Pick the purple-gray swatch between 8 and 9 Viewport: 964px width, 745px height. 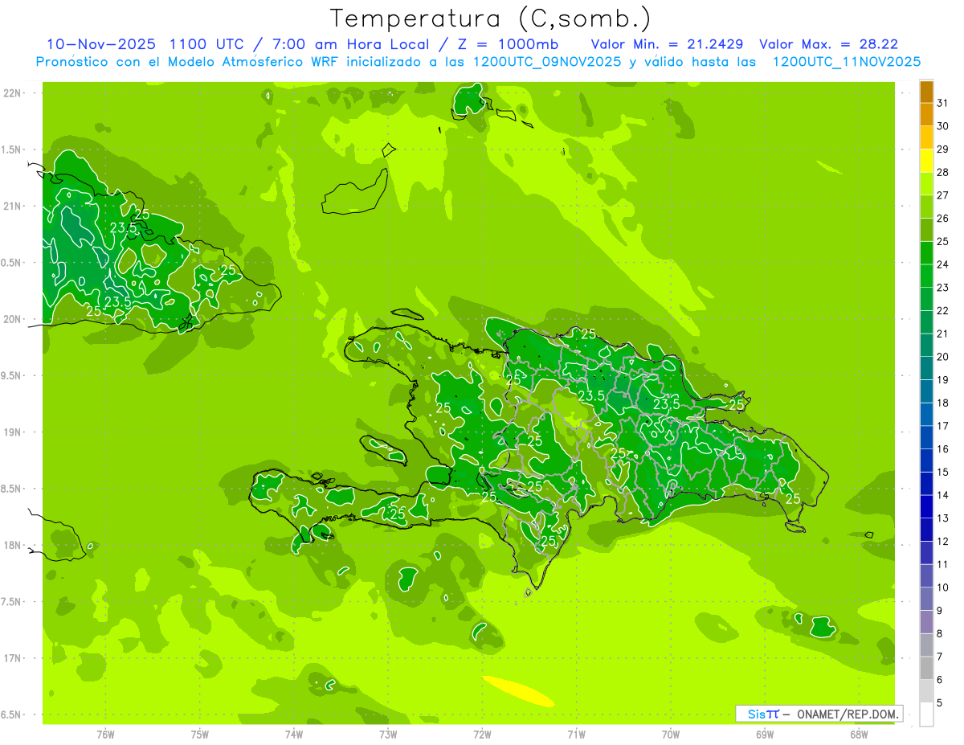click(926, 622)
